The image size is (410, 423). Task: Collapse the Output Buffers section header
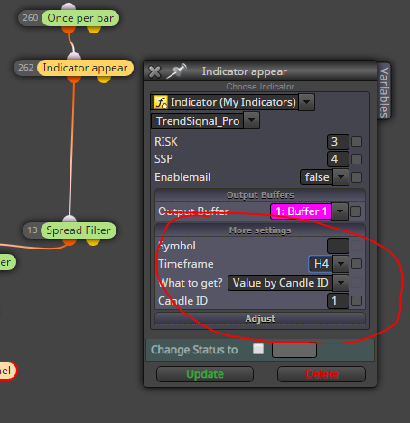click(260, 195)
